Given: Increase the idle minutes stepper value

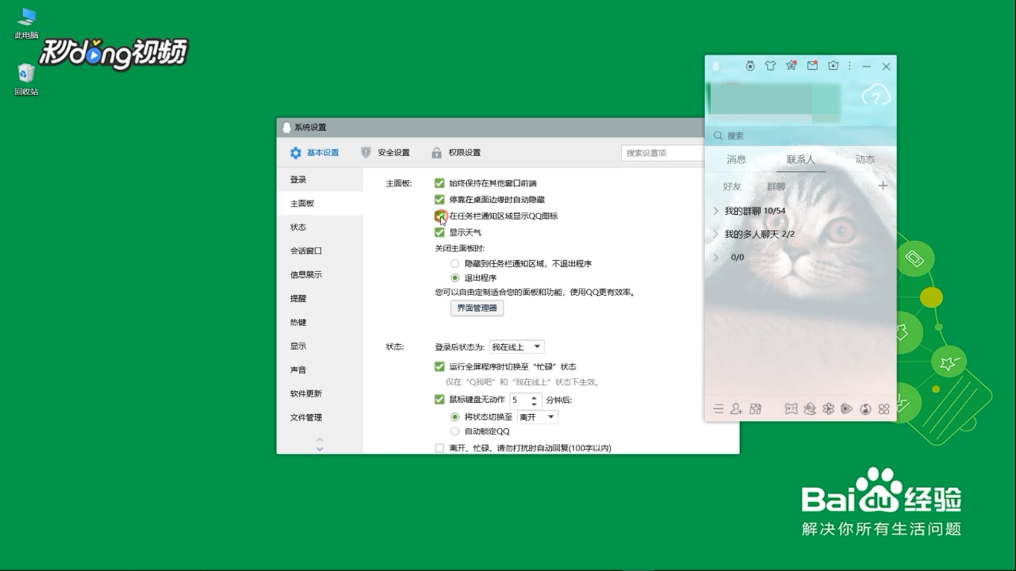Looking at the screenshot, I should (535, 396).
